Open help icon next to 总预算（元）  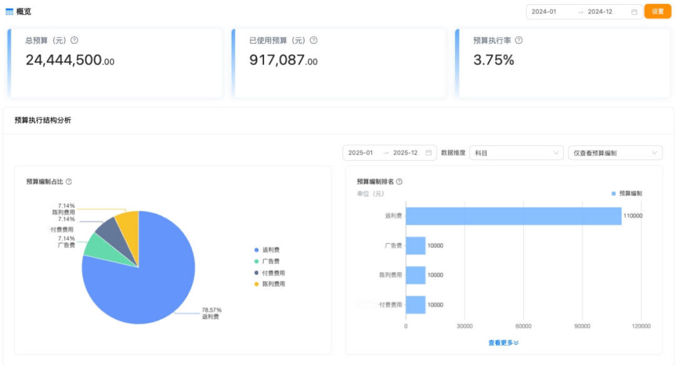(x=74, y=40)
